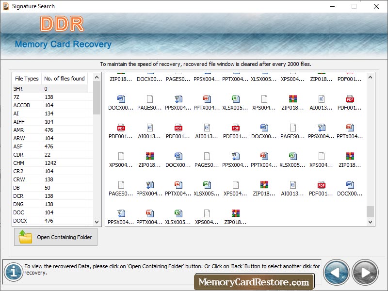The image size is (388, 291).
Task: Select the DNG file type row
Action: 50,204
